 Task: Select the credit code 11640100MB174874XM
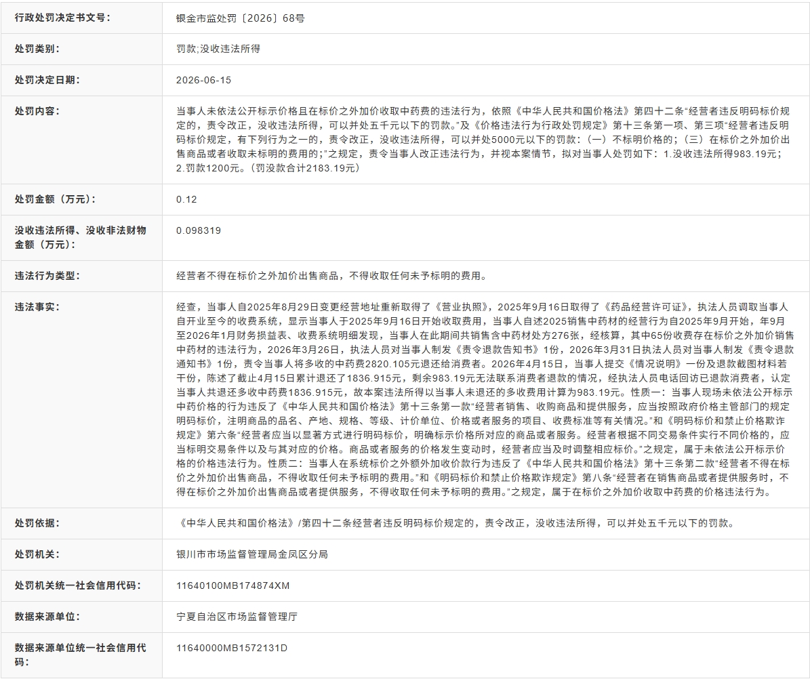233,585
